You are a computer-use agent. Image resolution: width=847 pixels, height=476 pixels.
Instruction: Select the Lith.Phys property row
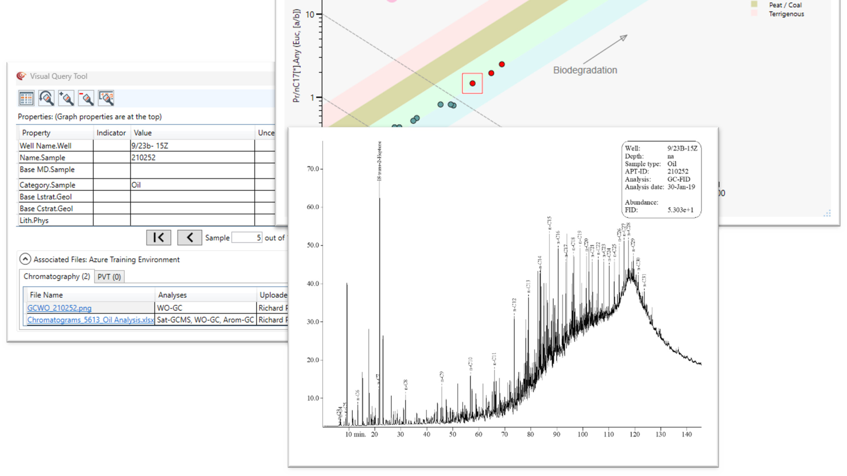click(146, 220)
